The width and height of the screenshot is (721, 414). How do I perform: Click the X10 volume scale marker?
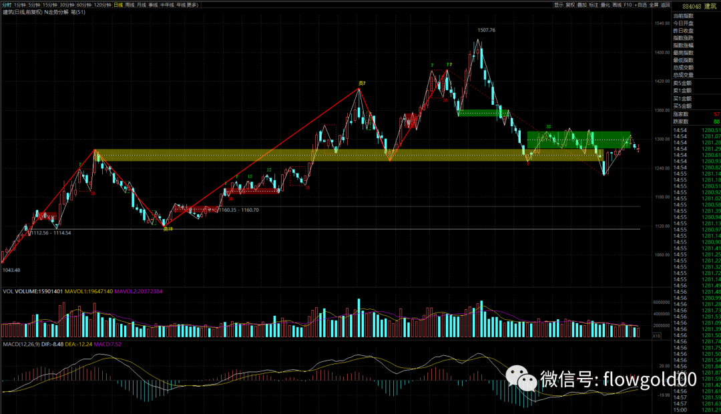tap(657, 336)
